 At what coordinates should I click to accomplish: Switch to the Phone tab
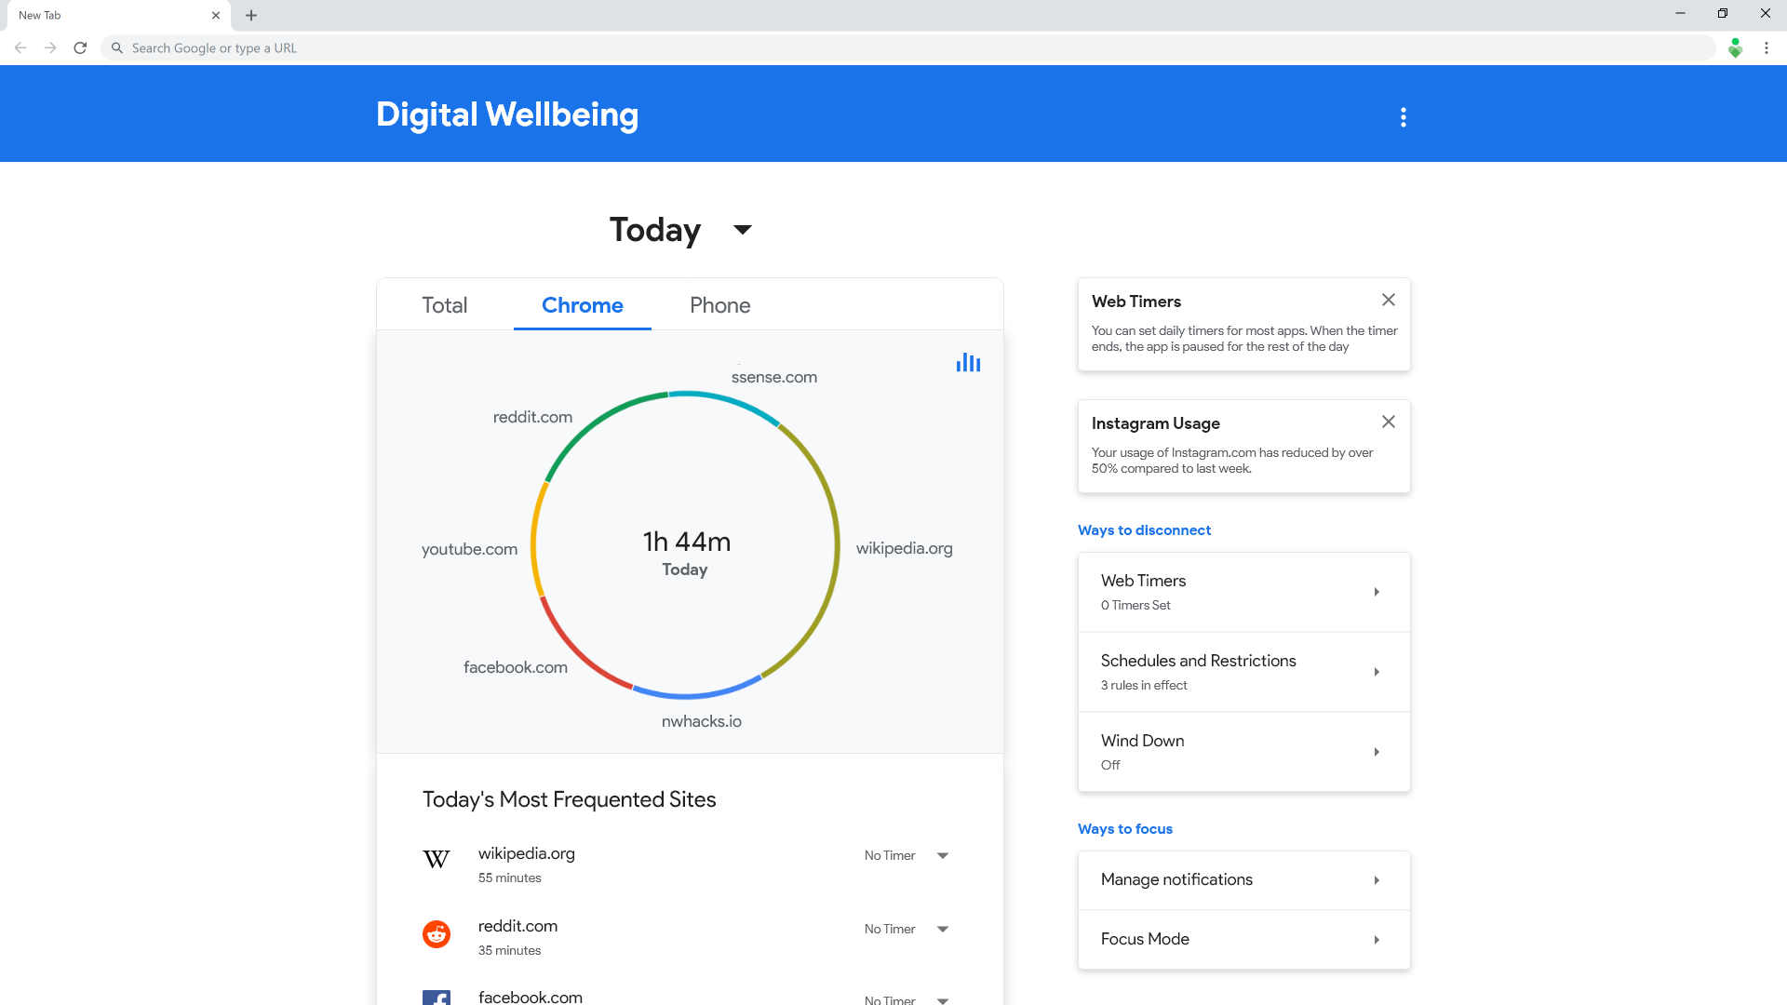[x=719, y=305]
